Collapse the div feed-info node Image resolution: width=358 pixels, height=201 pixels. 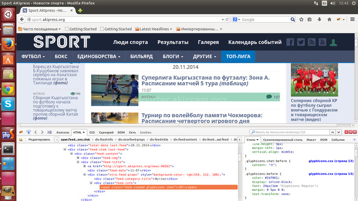[91, 183]
